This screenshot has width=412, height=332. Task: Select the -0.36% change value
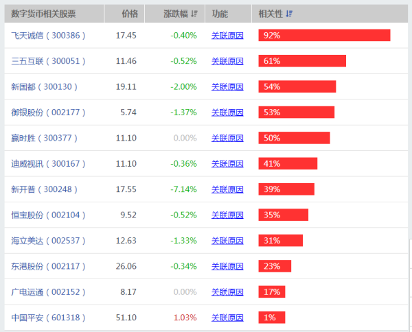click(x=183, y=164)
